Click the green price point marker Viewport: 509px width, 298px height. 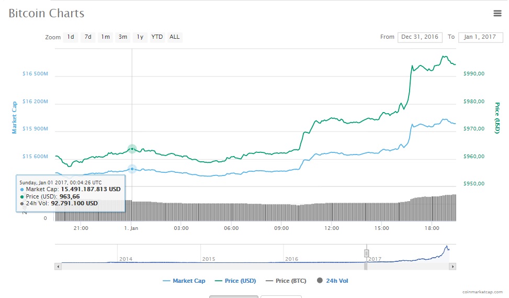point(132,149)
